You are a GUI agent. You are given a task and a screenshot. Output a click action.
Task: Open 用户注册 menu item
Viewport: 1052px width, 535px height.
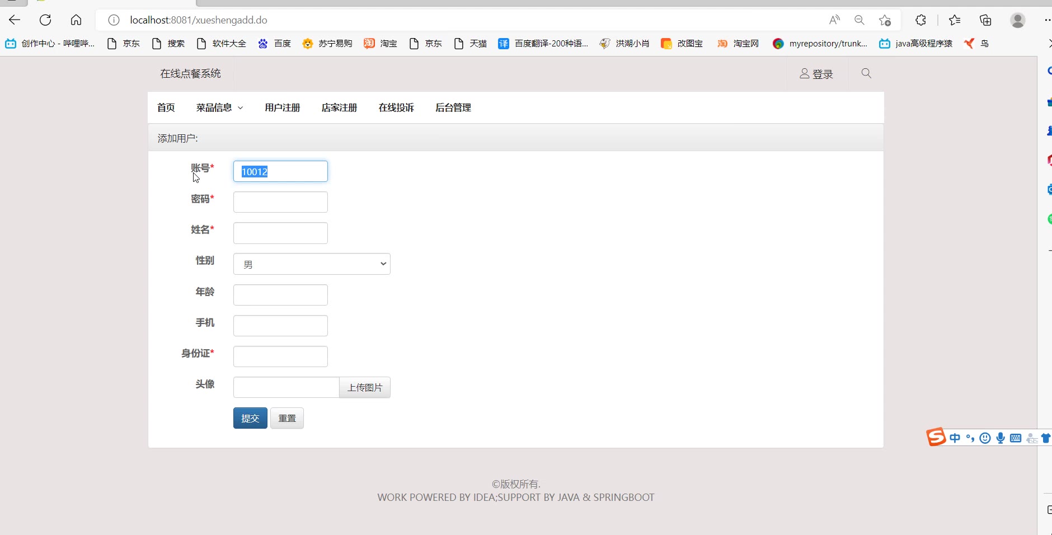(x=283, y=107)
